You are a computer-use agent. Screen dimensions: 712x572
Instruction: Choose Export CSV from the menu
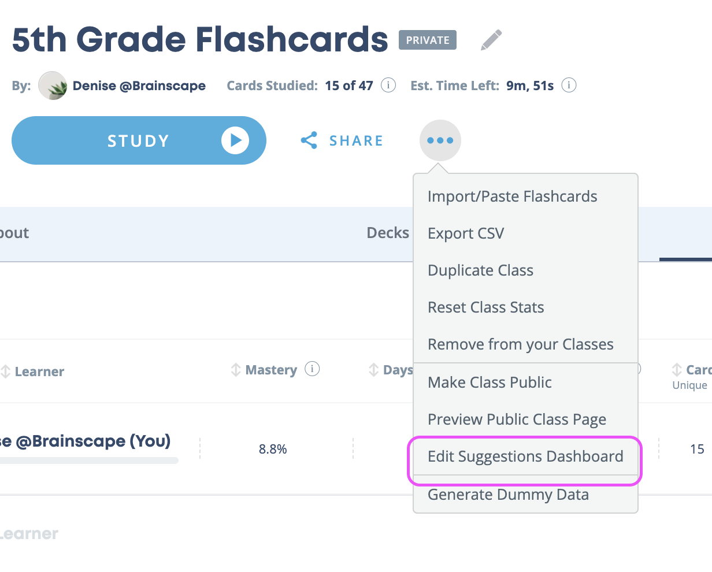[466, 233]
